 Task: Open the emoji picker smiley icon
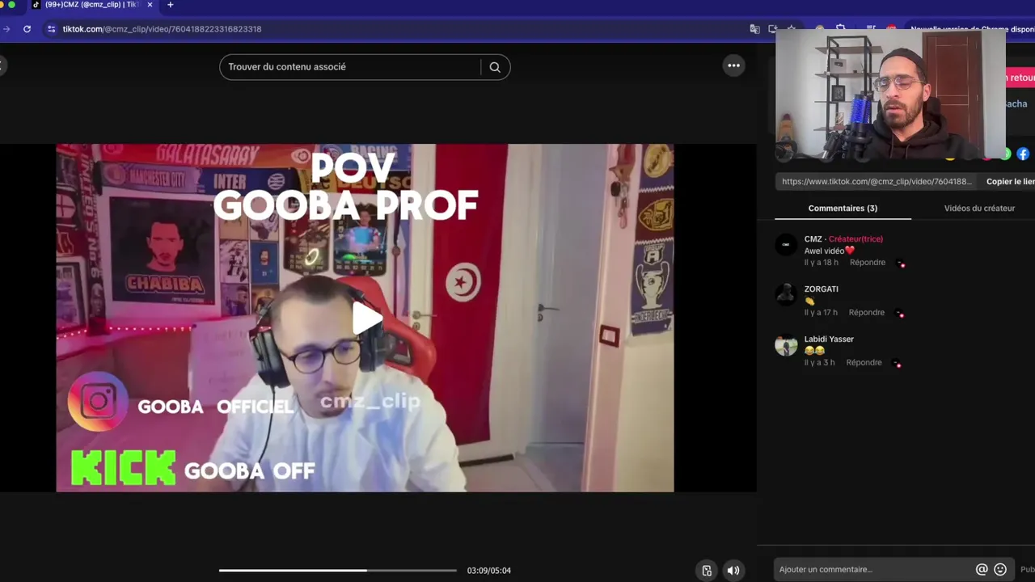click(x=1000, y=570)
